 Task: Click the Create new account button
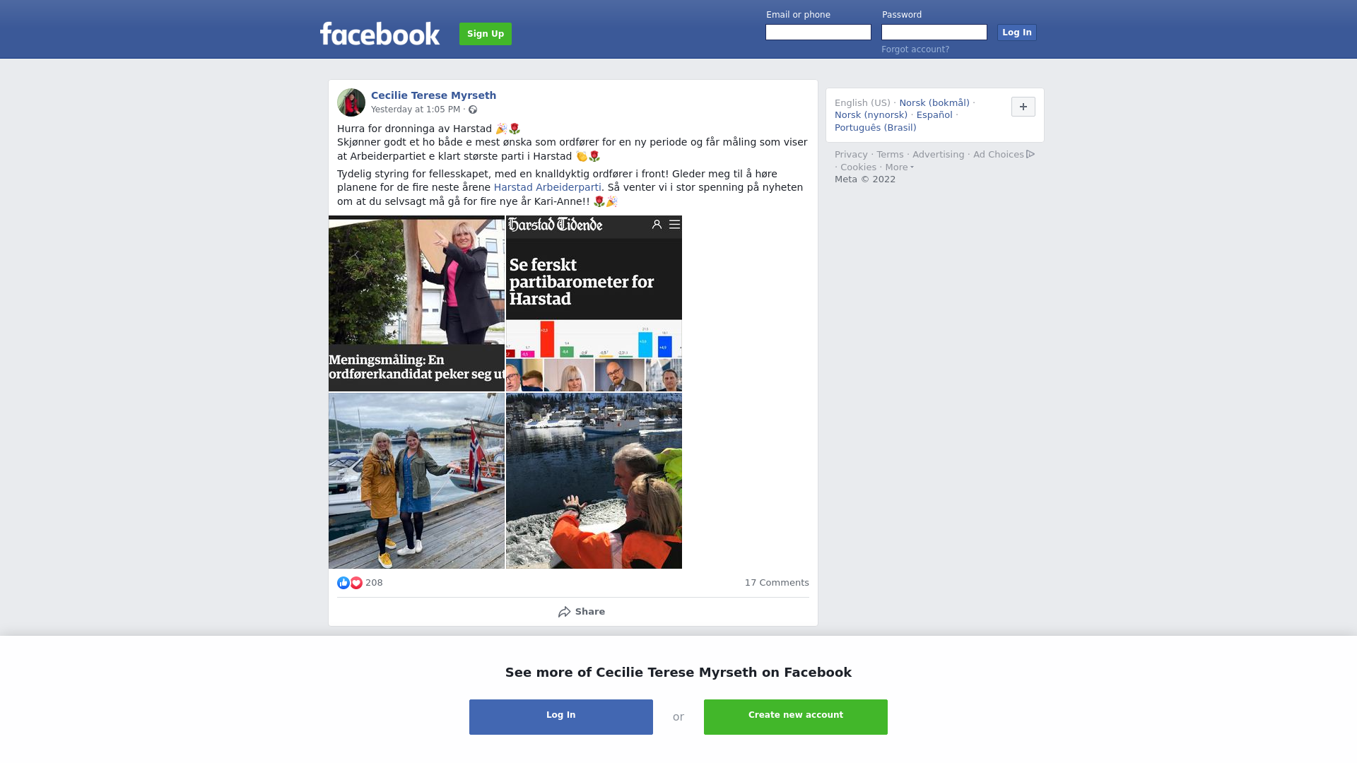[796, 717]
